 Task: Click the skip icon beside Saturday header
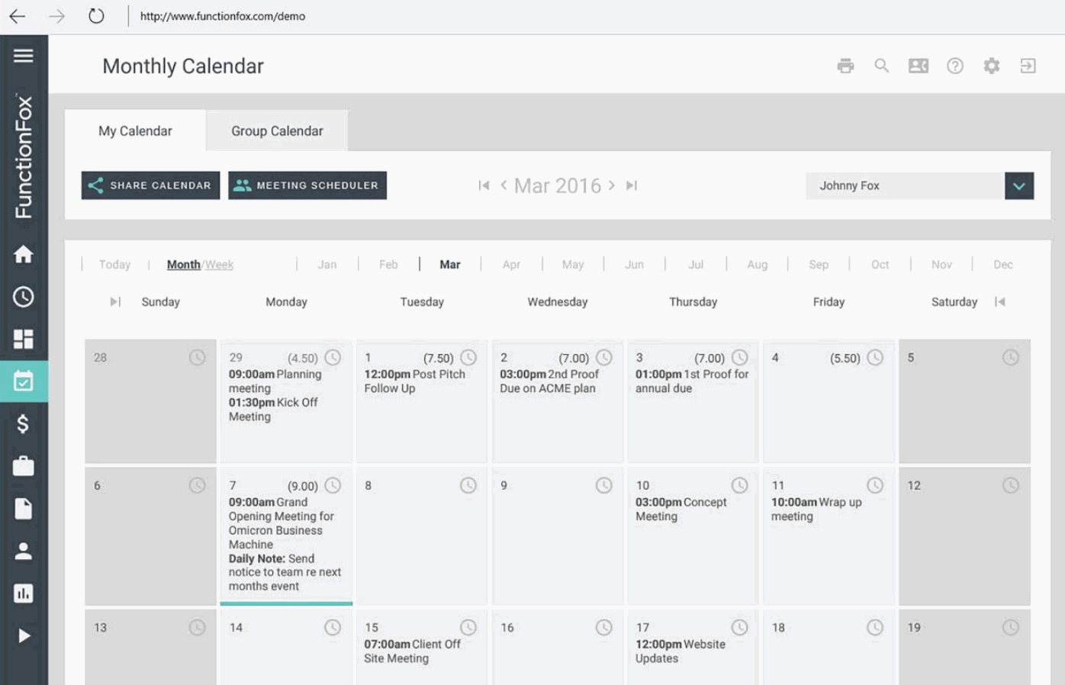pyautogui.click(x=1000, y=302)
